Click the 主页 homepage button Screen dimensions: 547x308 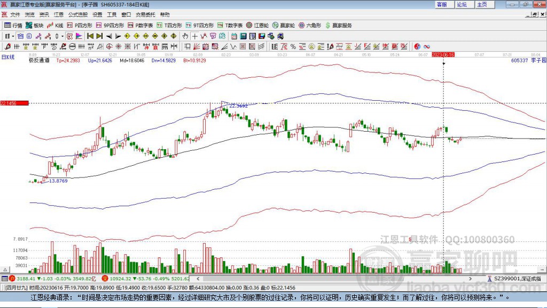coord(485,4)
